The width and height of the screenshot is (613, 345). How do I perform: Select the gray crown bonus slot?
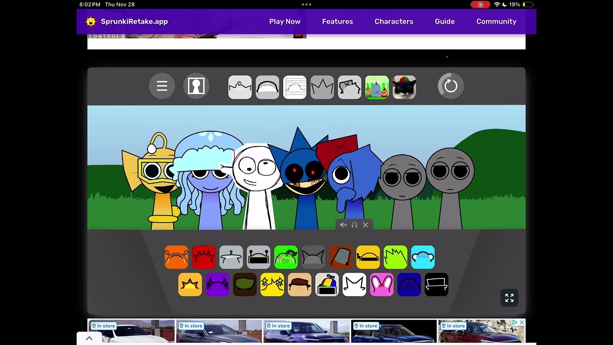click(322, 87)
